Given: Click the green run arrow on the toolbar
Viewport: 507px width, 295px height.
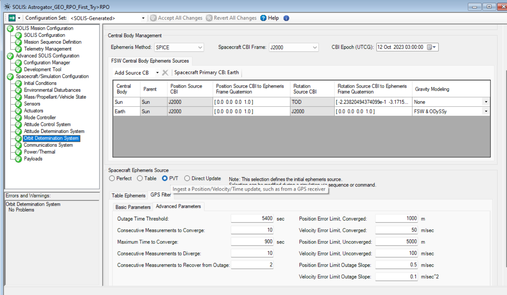Looking at the screenshot, I should (x=12, y=18).
